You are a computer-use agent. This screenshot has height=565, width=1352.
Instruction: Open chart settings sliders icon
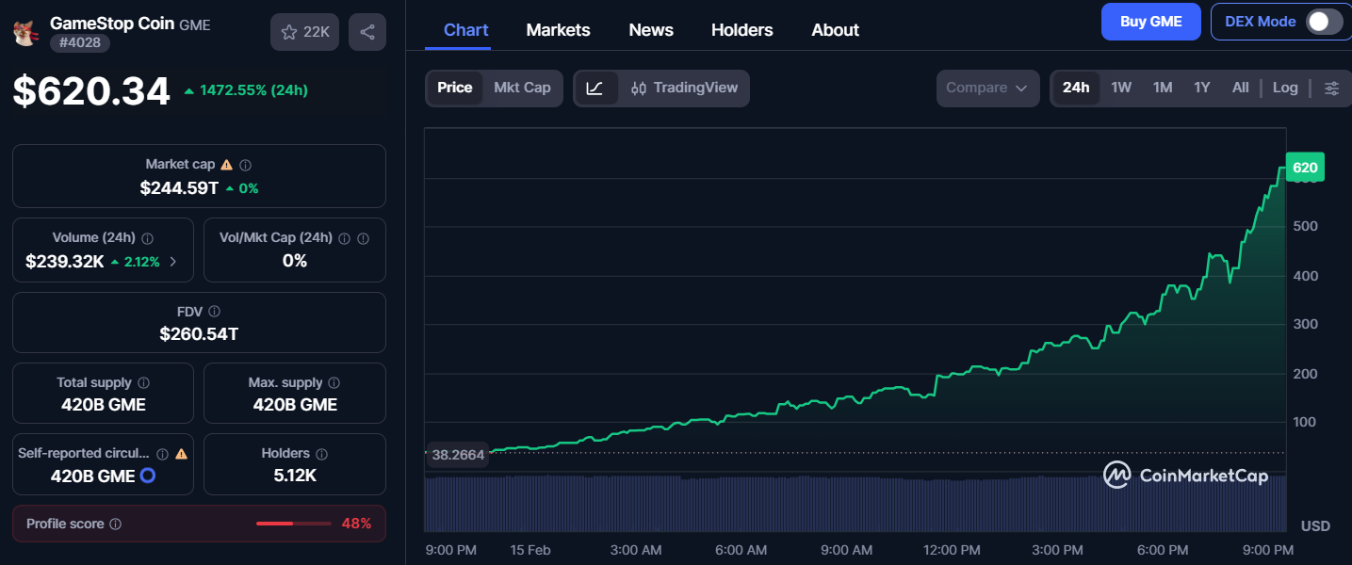click(1331, 88)
